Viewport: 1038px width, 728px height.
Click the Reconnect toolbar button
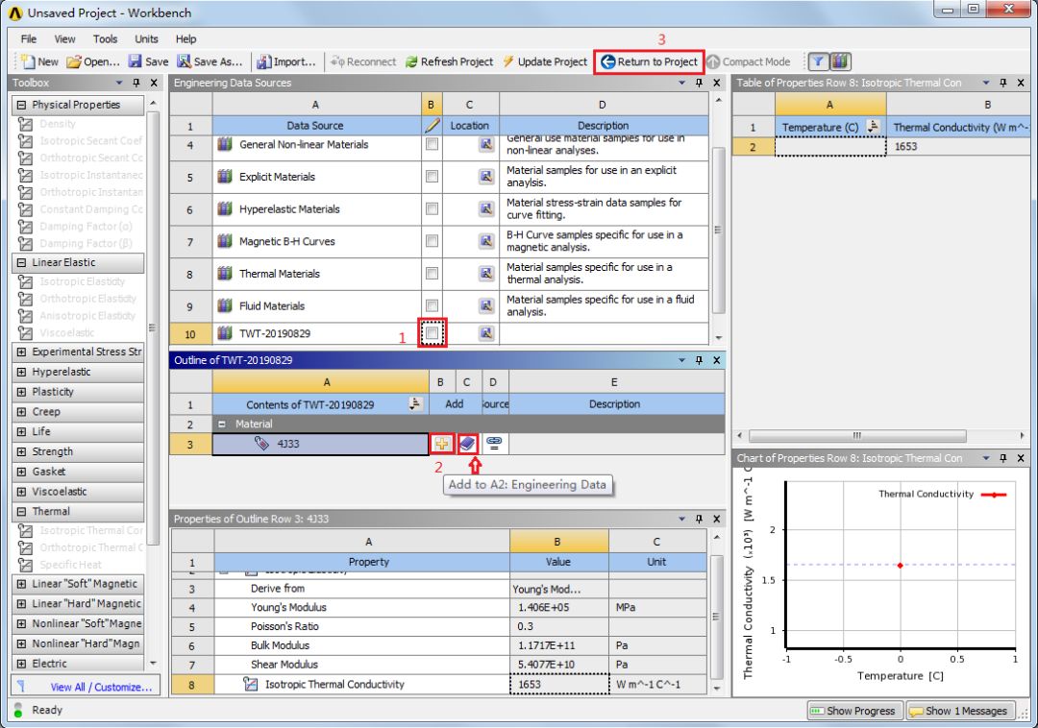(x=362, y=61)
